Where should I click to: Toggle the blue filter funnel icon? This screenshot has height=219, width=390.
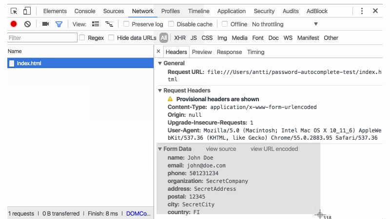59,24
